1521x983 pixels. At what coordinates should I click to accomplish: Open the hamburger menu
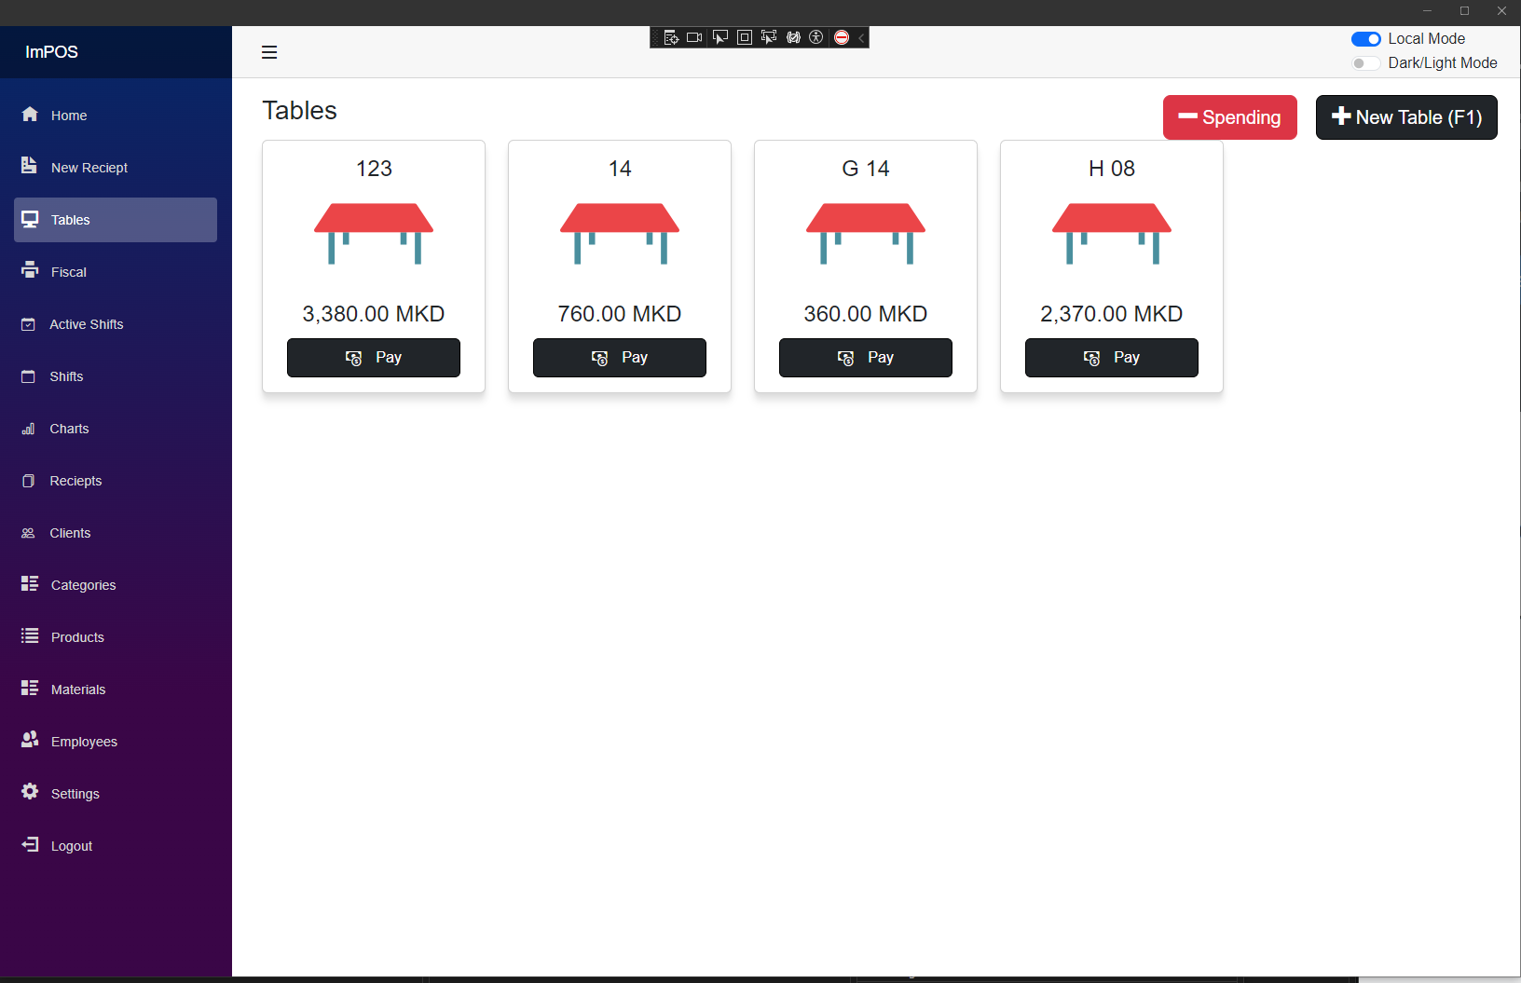tap(269, 52)
